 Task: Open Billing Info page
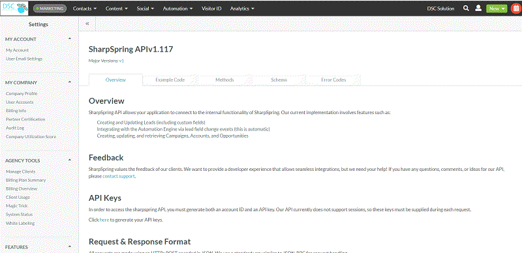pyautogui.click(x=16, y=111)
